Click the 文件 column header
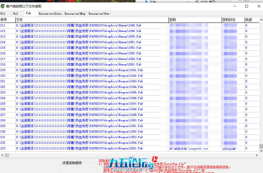The height and width of the screenshot is (173, 263). click(92, 20)
